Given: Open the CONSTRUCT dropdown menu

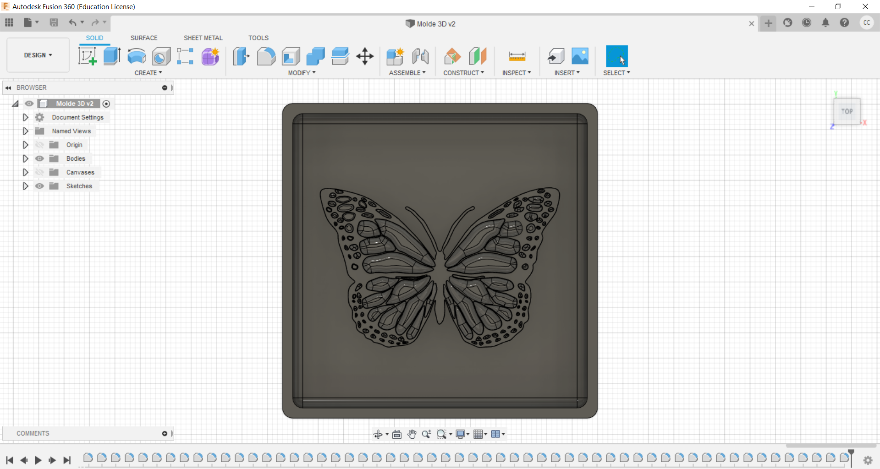Looking at the screenshot, I should 464,73.
